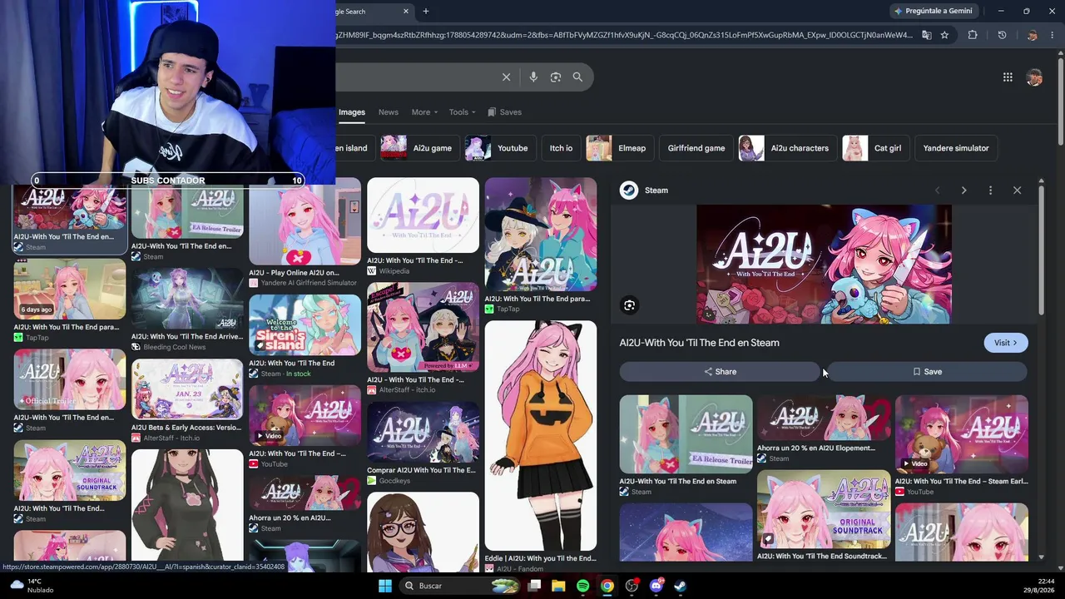Click the Steam source logo in preview
The image size is (1065, 599).
point(629,191)
